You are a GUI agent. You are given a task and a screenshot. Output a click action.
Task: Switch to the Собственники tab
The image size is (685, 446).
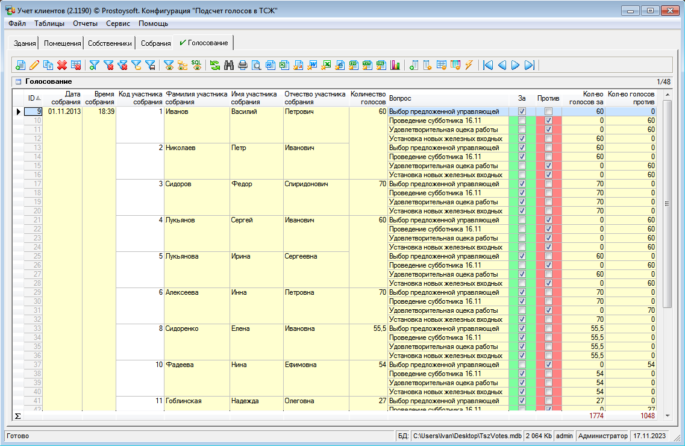[x=110, y=43]
